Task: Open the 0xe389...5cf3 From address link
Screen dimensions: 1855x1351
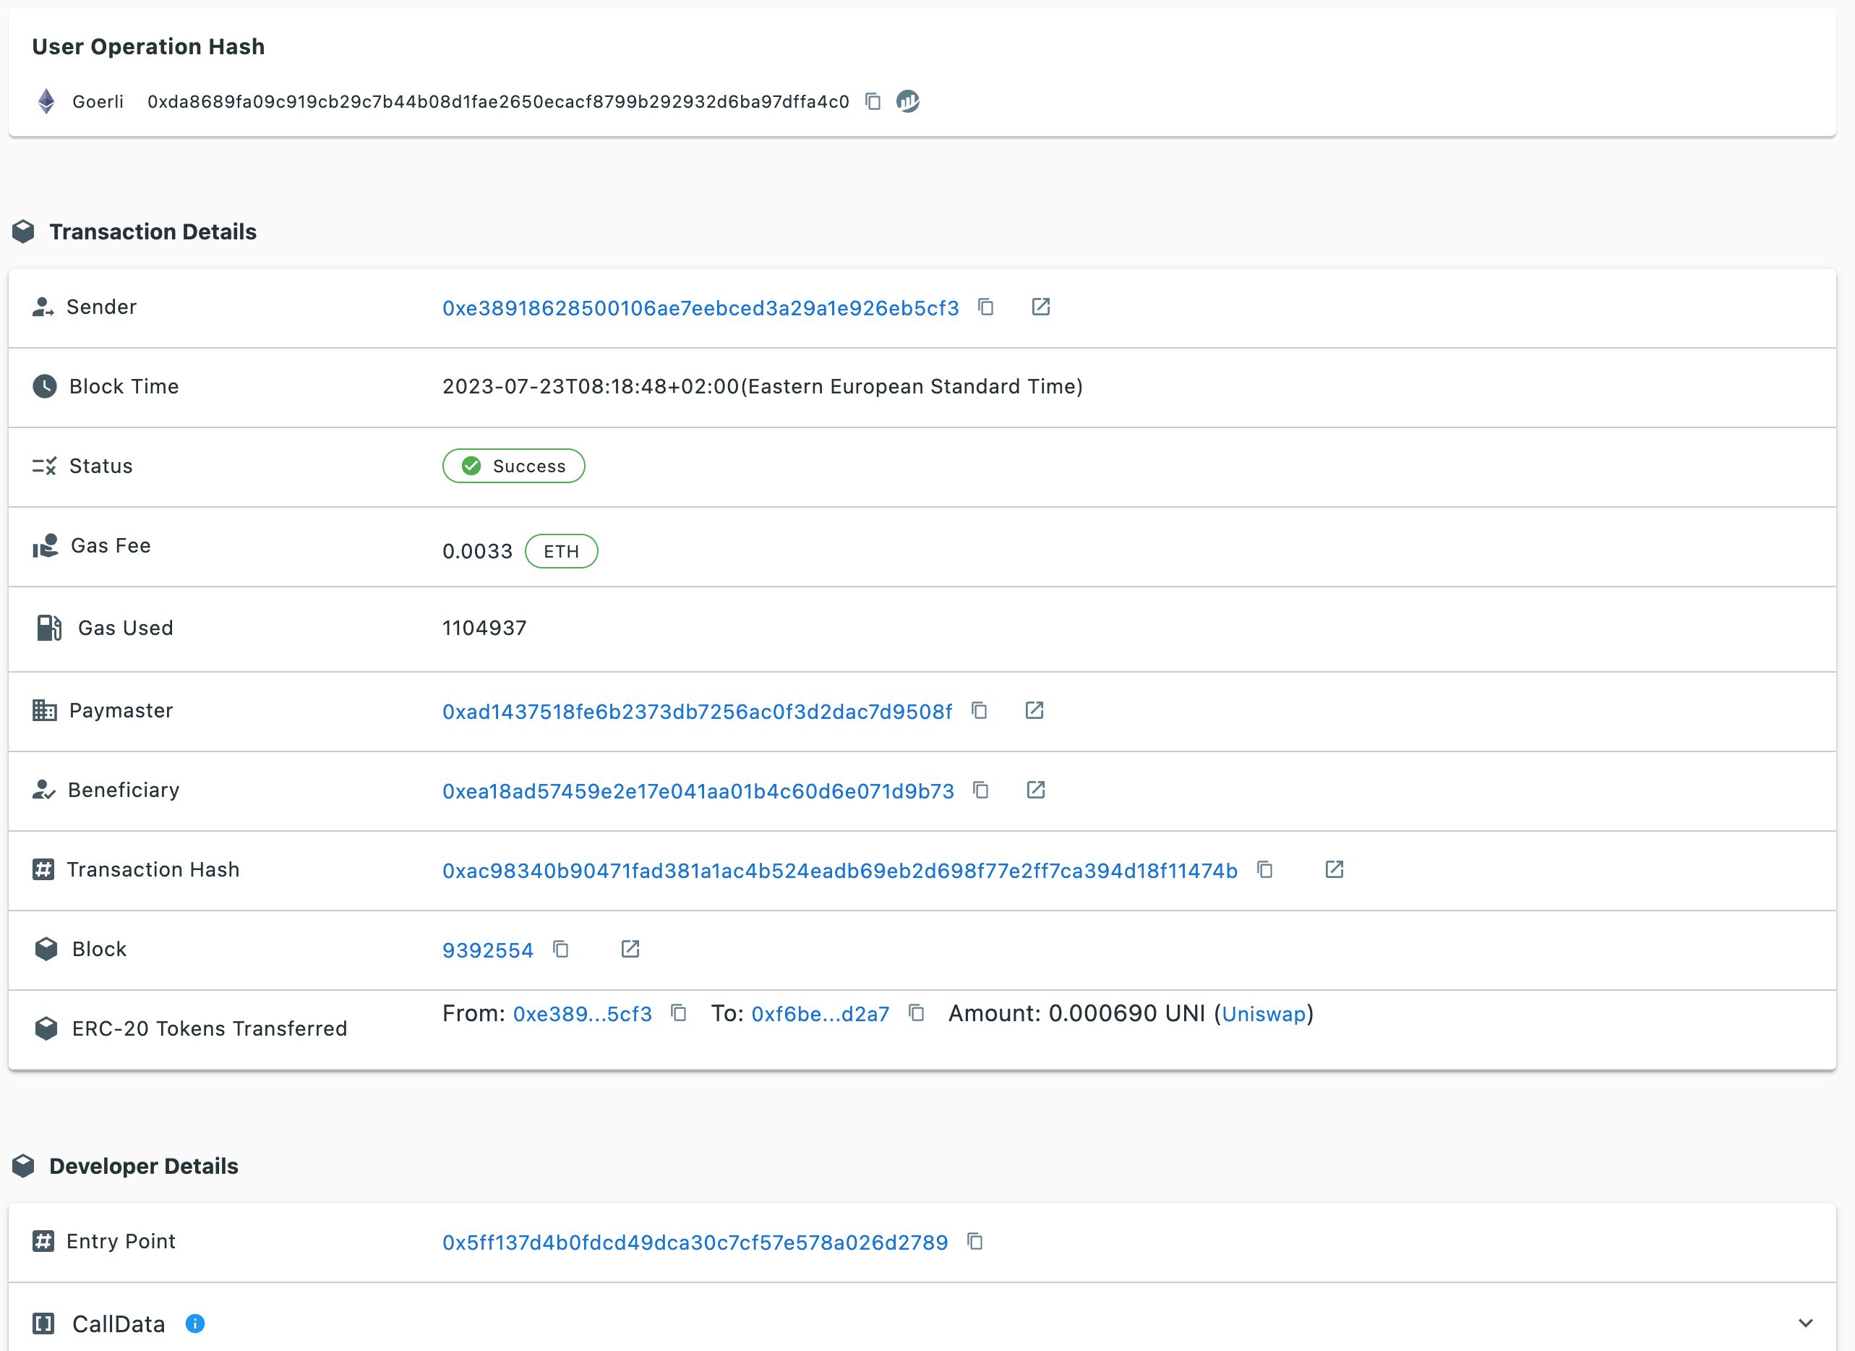Action: pyautogui.click(x=583, y=1014)
